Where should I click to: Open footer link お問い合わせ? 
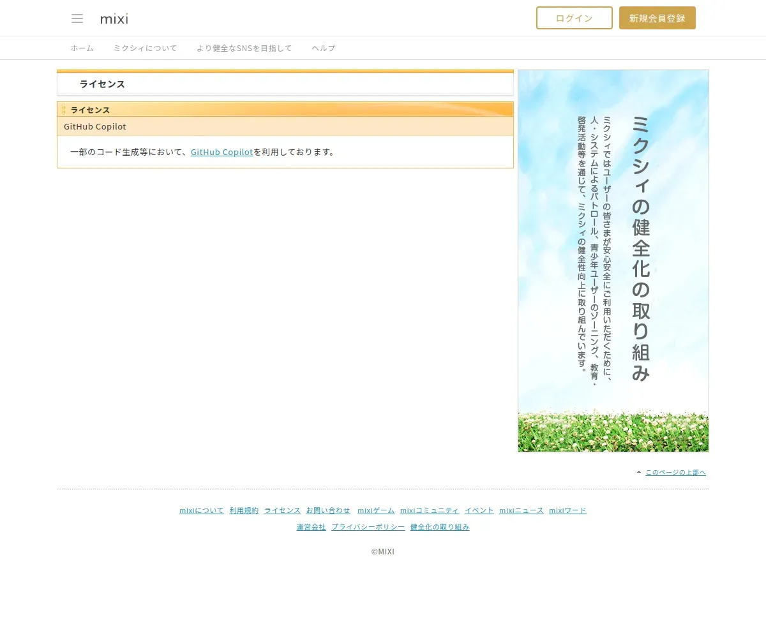(x=328, y=510)
